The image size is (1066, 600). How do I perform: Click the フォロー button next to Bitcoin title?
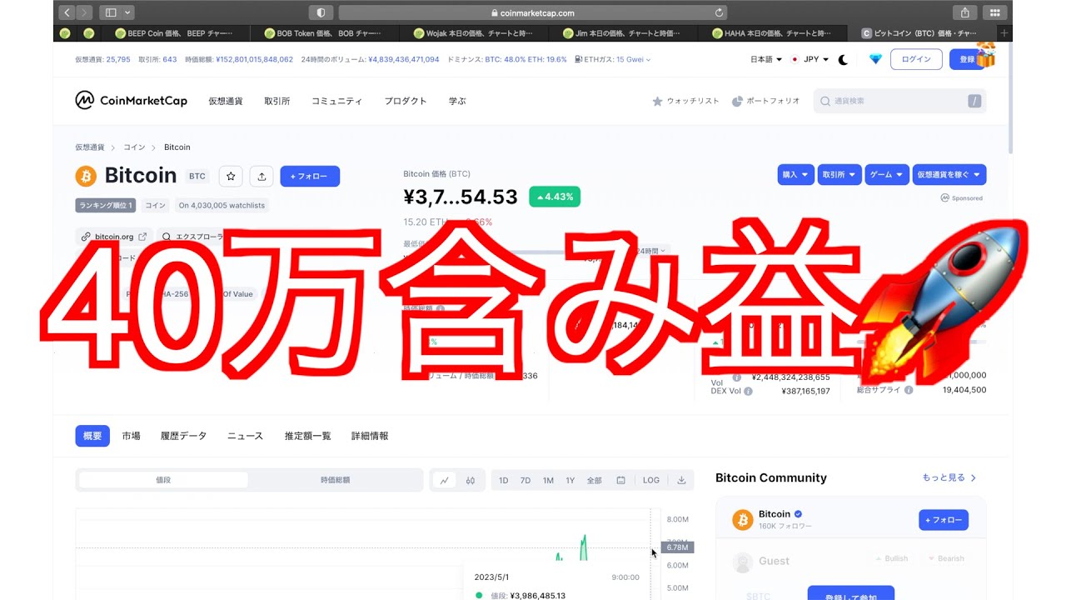tap(310, 176)
